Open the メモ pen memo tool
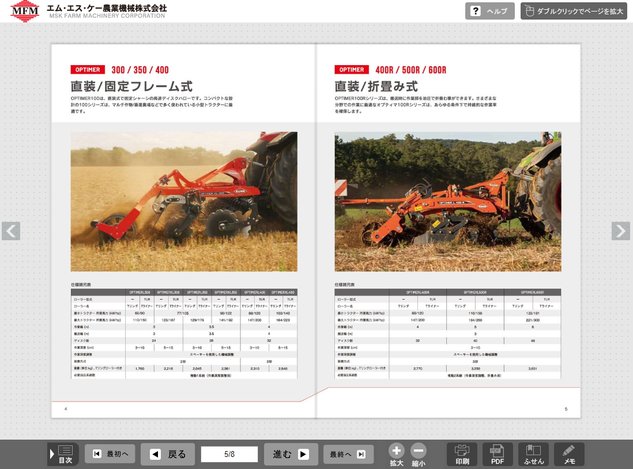Image resolution: width=633 pixels, height=469 pixels. coord(569,454)
